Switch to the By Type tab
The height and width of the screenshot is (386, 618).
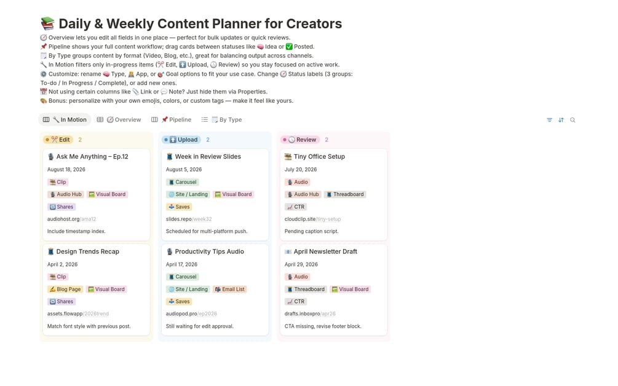231,120
